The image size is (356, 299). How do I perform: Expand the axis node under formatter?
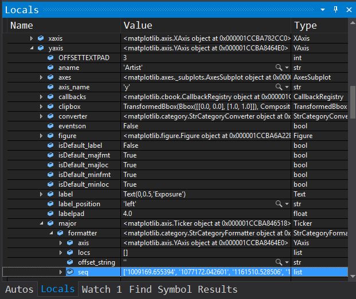point(61,243)
